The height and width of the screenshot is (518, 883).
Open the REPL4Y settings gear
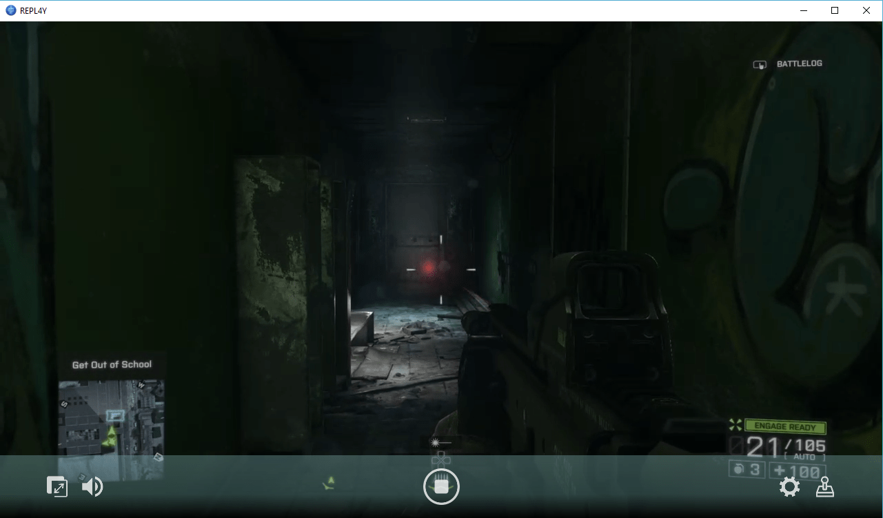[789, 488]
